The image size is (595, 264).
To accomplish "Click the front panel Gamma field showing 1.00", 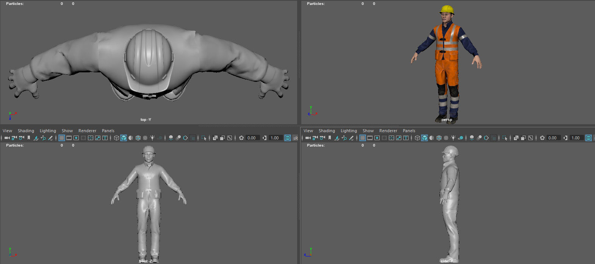I will tap(276, 138).
